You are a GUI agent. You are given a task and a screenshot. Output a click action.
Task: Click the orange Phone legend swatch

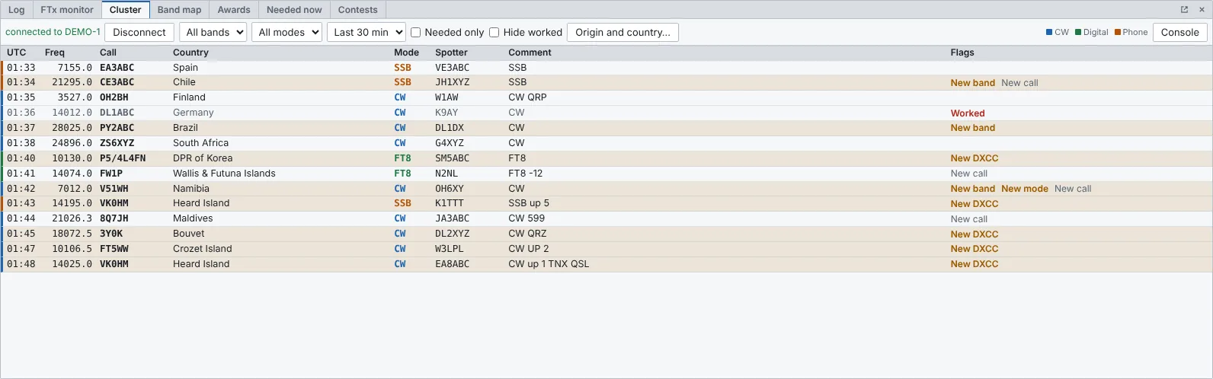(1117, 32)
